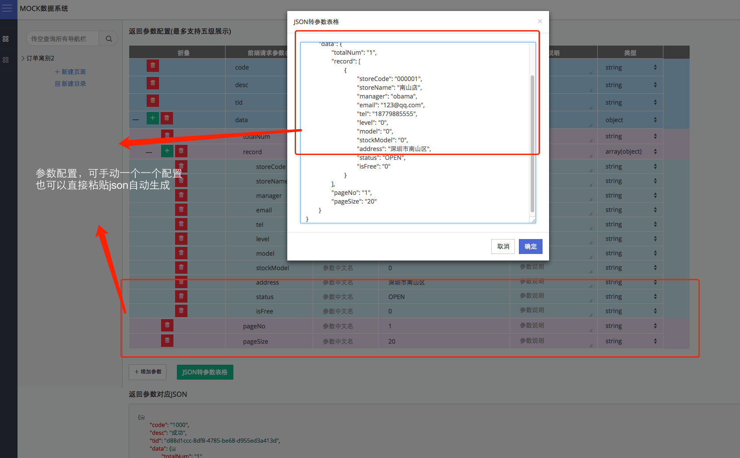Viewport: 740px width, 458px height.
Task: Edit the pageSize default value 20
Action: click(444, 342)
